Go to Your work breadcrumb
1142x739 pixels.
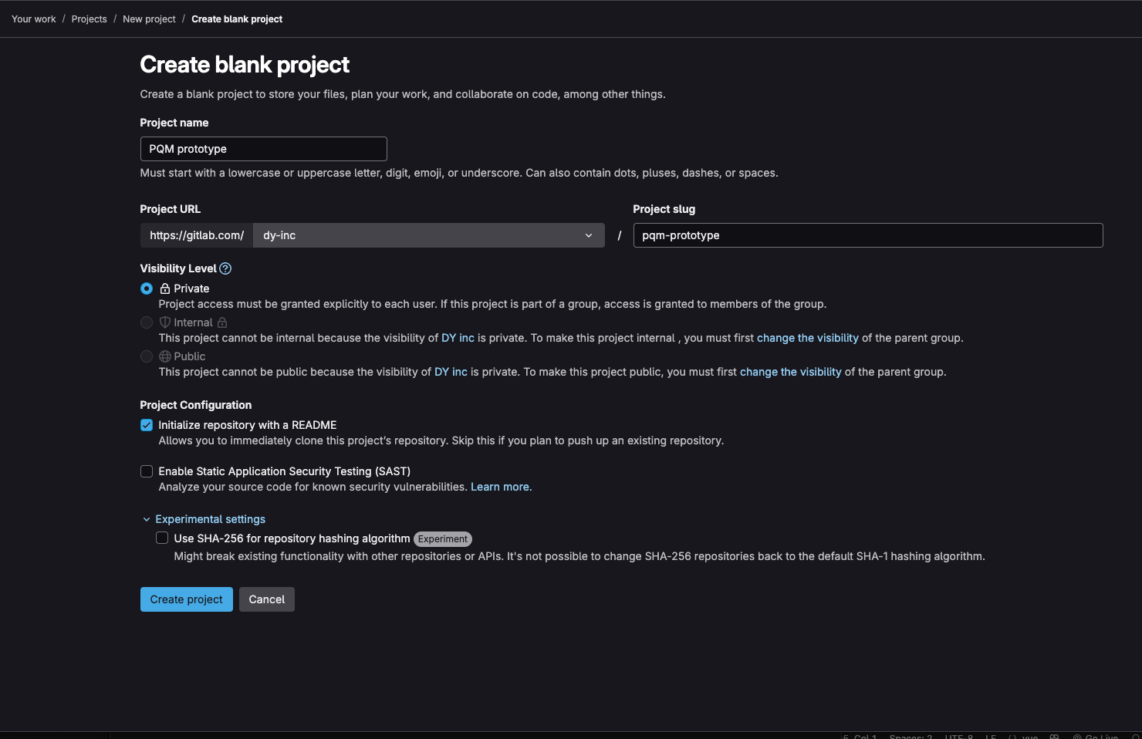[x=34, y=19]
